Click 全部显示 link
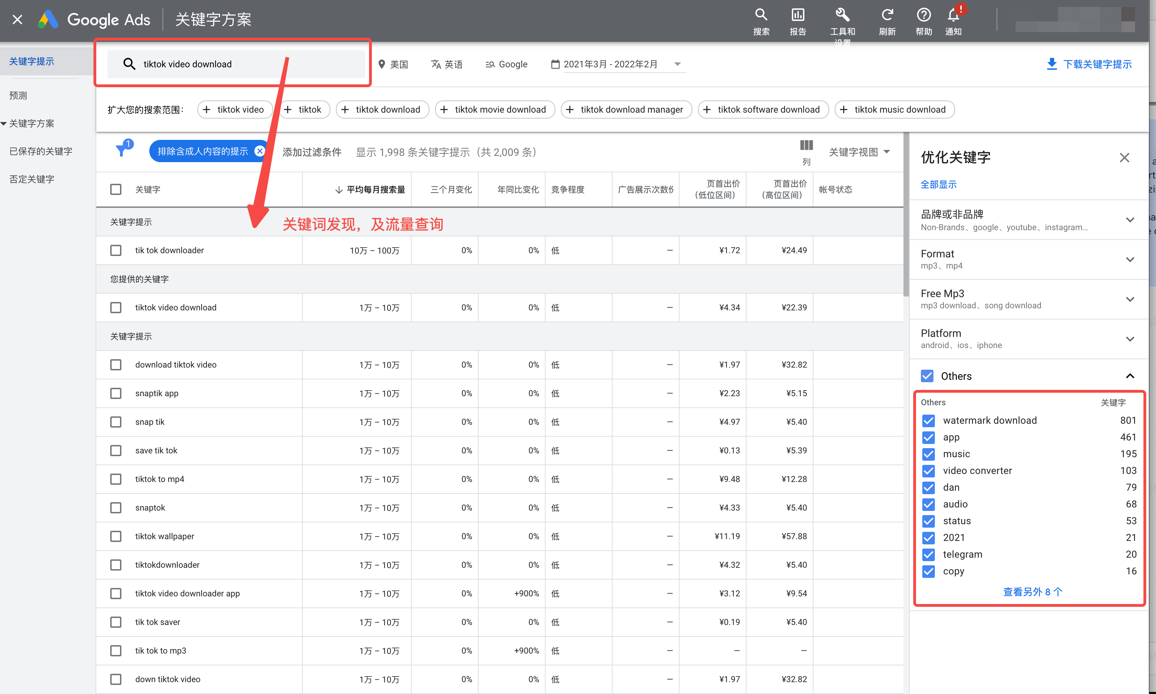This screenshot has width=1156, height=694. [938, 184]
